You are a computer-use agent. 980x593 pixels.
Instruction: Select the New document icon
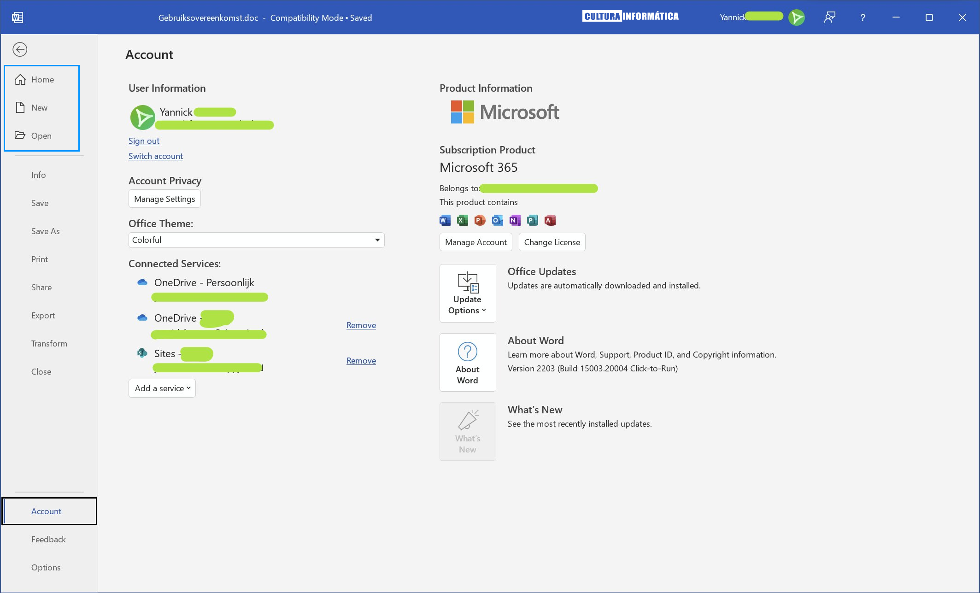click(20, 107)
